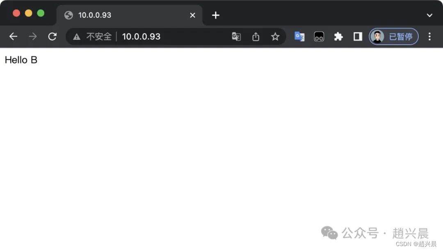
Task: Click the forward navigation arrow
Action: (x=33, y=37)
